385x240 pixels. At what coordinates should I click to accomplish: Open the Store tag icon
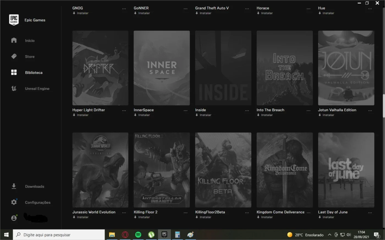pos(14,57)
